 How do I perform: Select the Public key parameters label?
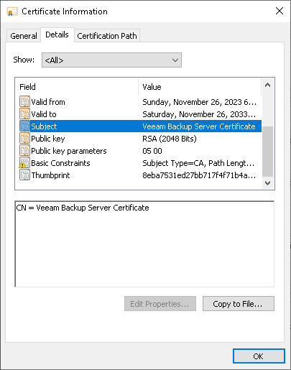point(69,151)
